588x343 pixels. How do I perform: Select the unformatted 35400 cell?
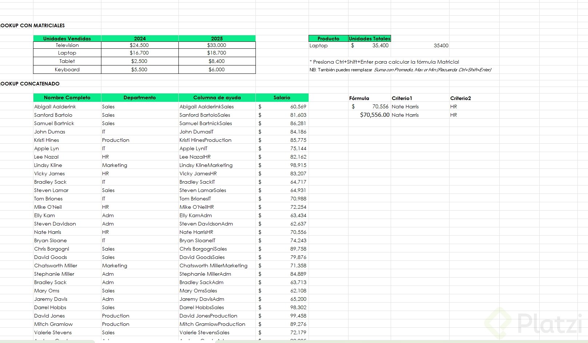(x=420, y=45)
